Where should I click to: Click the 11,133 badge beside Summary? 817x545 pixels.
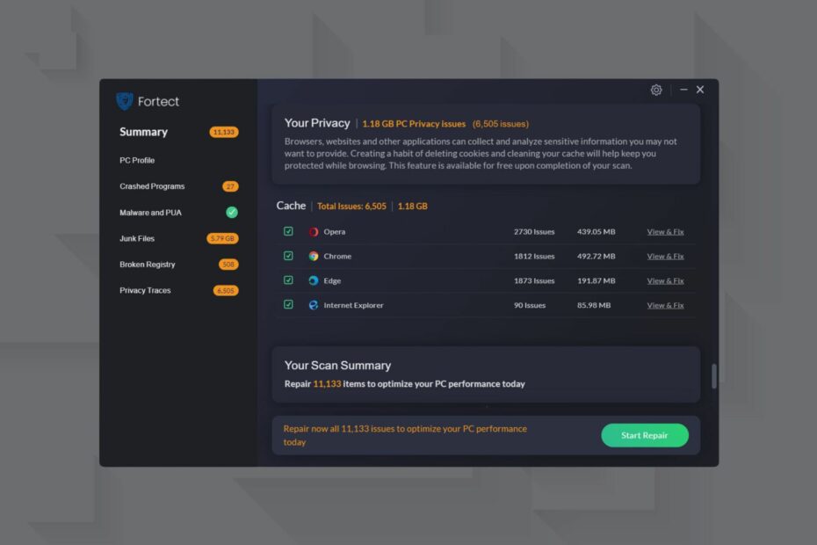224,132
